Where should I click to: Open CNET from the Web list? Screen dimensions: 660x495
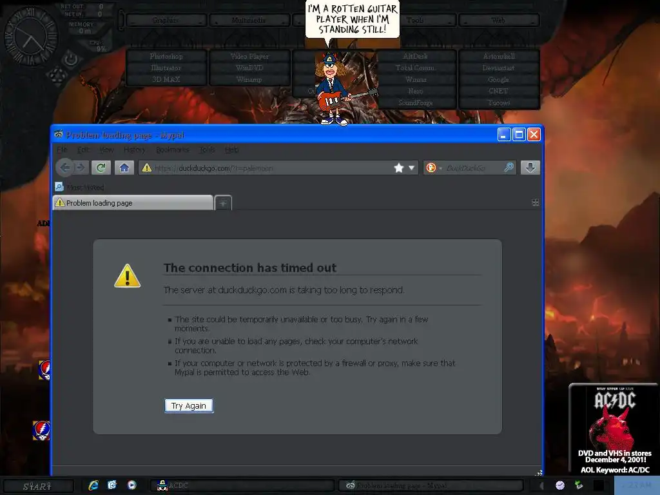click(499, 91)
